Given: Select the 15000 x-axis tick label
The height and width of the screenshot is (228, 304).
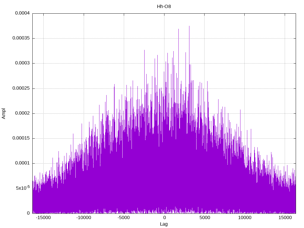Looking at the screenshot, I should click(x=285, y=218).
